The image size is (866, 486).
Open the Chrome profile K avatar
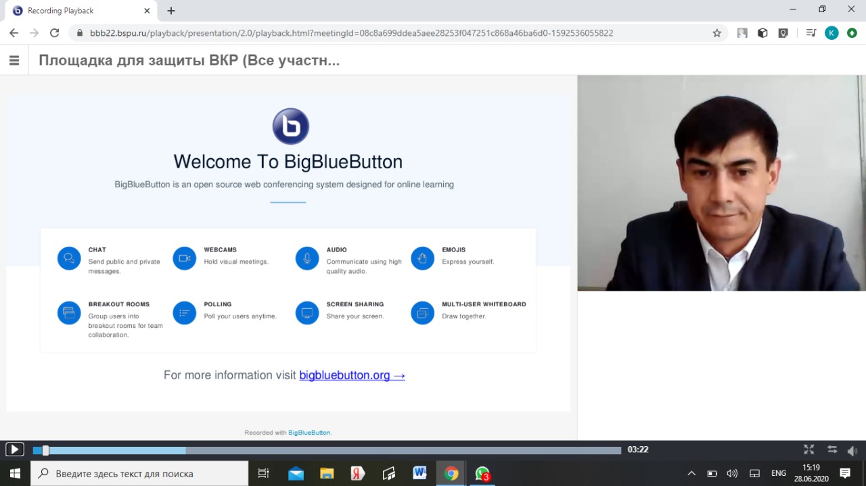(x=831, y=32)
